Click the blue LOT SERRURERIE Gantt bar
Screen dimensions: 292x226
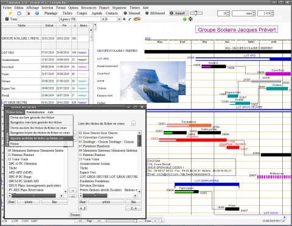(207, 185)
